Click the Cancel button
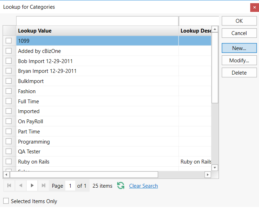 (x=239, y=33)
